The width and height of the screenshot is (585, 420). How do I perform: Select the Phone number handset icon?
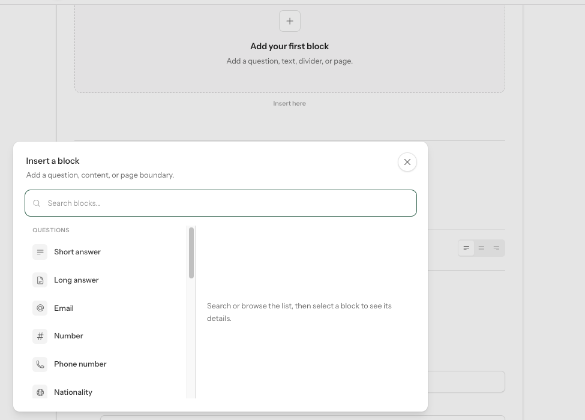(x=40, y=364)
